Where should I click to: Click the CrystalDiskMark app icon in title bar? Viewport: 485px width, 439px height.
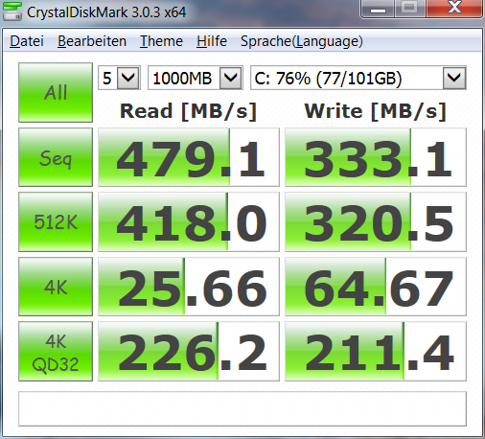pyautogui.click(x=12, y=12)
